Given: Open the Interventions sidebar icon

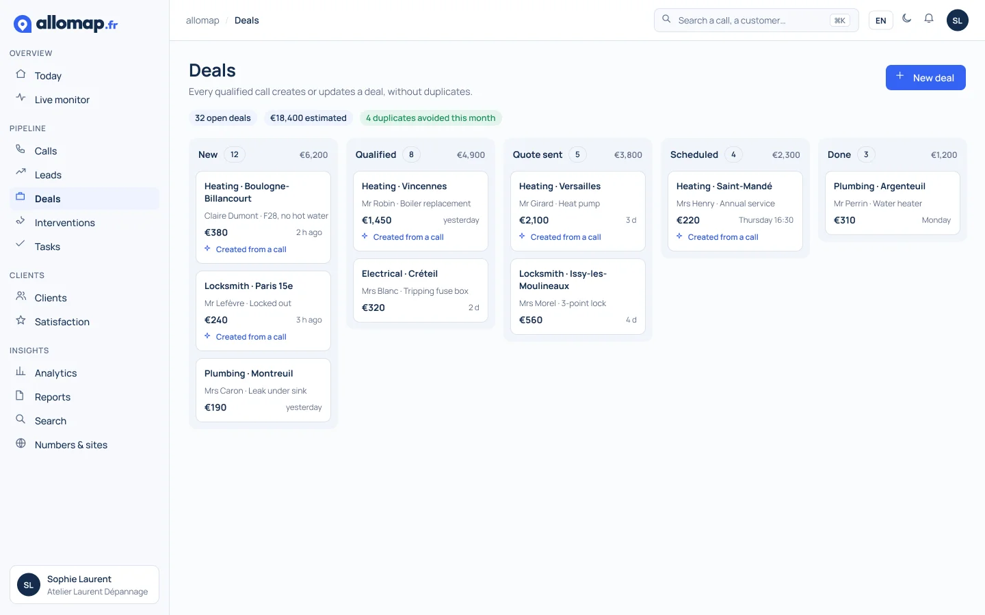Looking at the screenshot, I should (21, 221).
